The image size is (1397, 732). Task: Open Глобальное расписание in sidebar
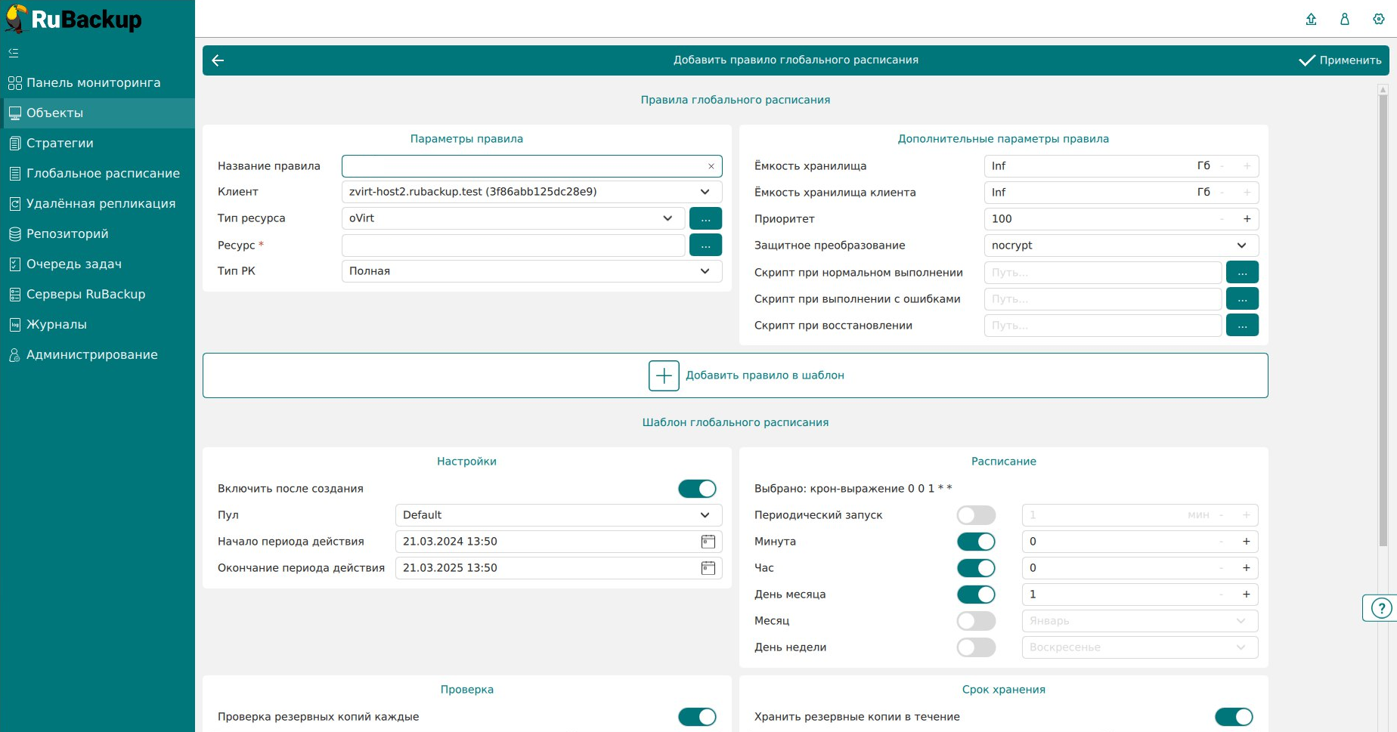(103, 174)
